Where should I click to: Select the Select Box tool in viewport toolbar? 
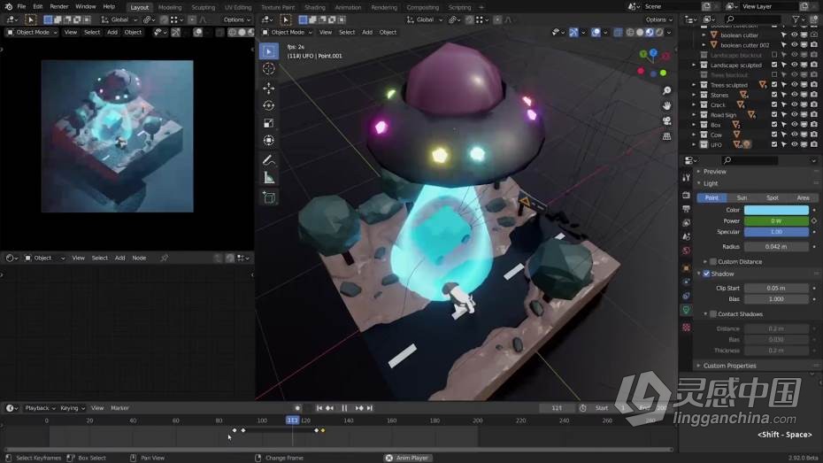[x=269, y=51]
